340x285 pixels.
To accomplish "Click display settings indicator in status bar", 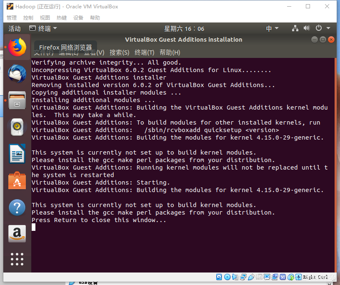I will tap(267, 277).
